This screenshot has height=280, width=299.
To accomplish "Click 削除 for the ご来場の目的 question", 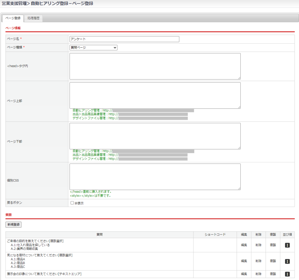I will pyautogui.click(x=258, y=245).
